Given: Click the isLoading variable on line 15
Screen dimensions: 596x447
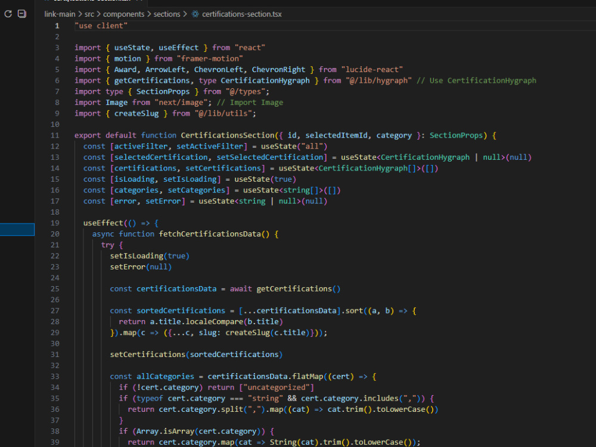Looking at the screenshot, I should click(134, 179).
